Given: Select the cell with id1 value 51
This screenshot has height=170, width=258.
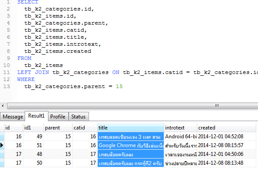Looking at the screenshot, I should (33, 145).
